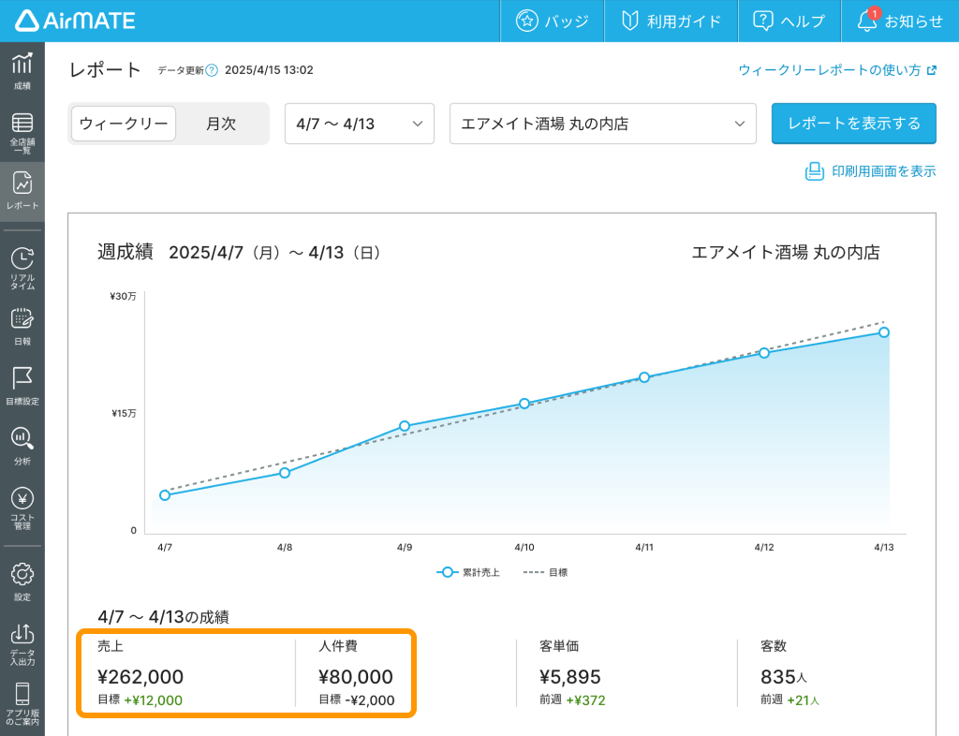Open the エアメイト酒場 丸の内店 store dropdown
The image size is (959, 736).
603,124
